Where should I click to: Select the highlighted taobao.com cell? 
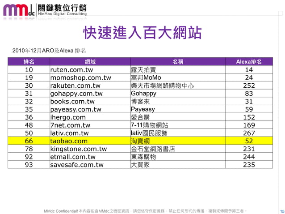click(90, 141)
